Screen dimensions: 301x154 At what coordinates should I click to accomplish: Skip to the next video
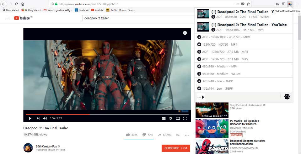pos(38,118)
